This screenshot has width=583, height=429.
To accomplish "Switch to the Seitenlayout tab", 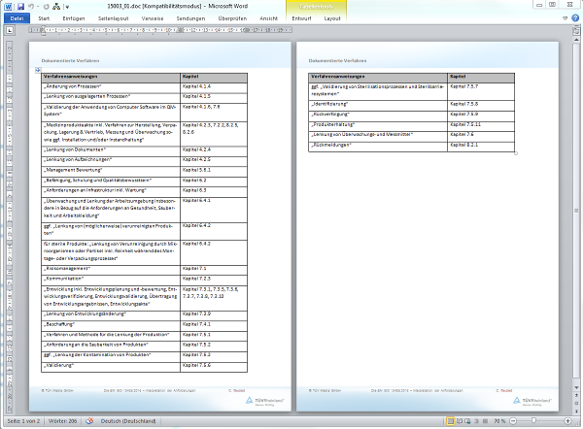I will [114, 18].
